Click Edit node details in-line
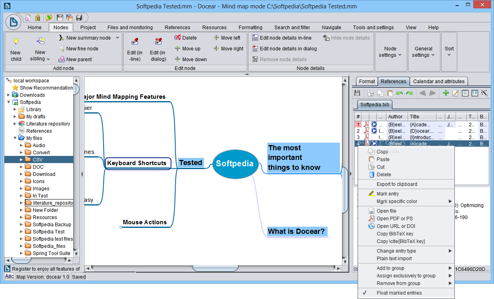Screen dimensions: 494x299 pyautogui.click(x=282, y=38)
